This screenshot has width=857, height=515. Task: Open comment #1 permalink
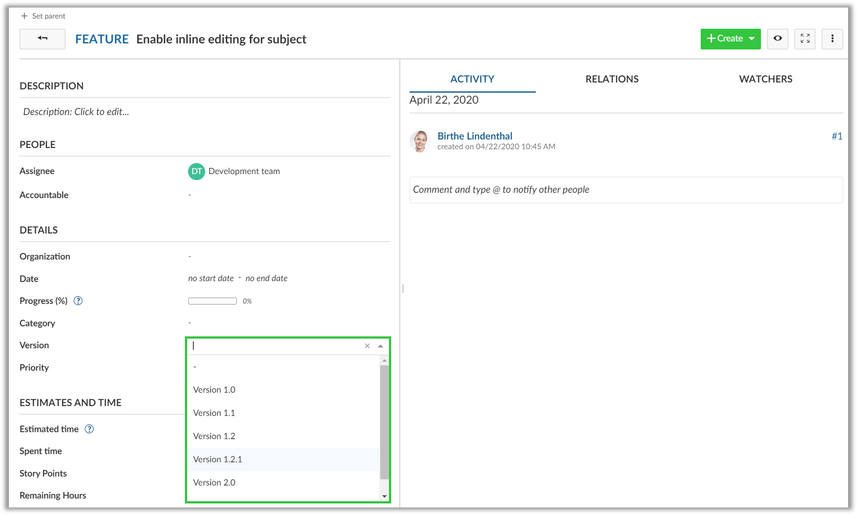[837, 136]
